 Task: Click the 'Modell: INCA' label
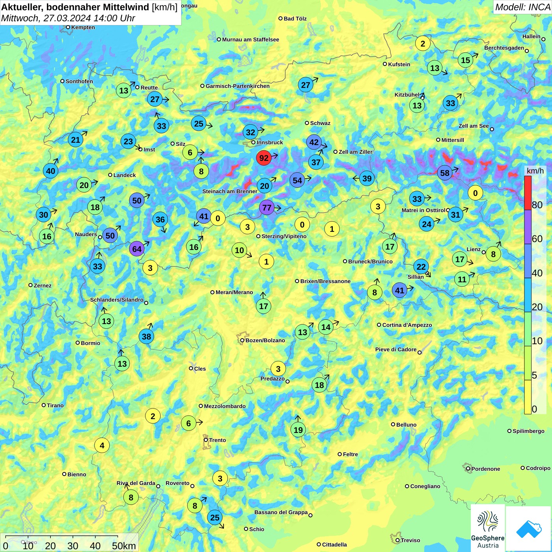pyautogui.click(x=522, y=7)
